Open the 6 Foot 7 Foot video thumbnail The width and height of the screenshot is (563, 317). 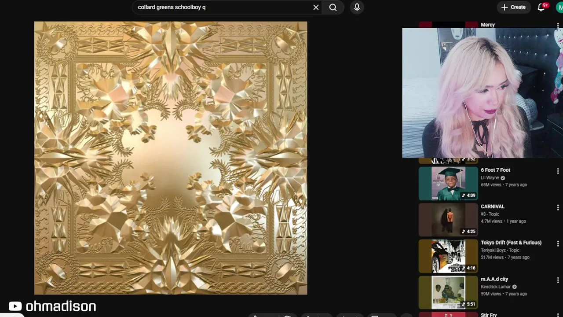(448, 184)
